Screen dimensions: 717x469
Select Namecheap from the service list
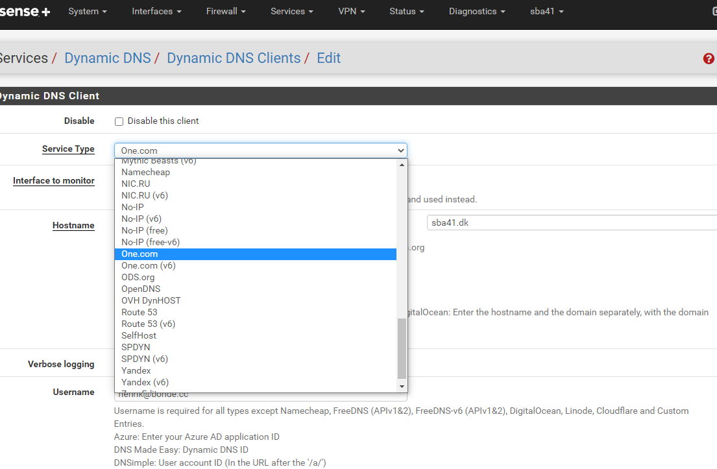pos(255,173)
